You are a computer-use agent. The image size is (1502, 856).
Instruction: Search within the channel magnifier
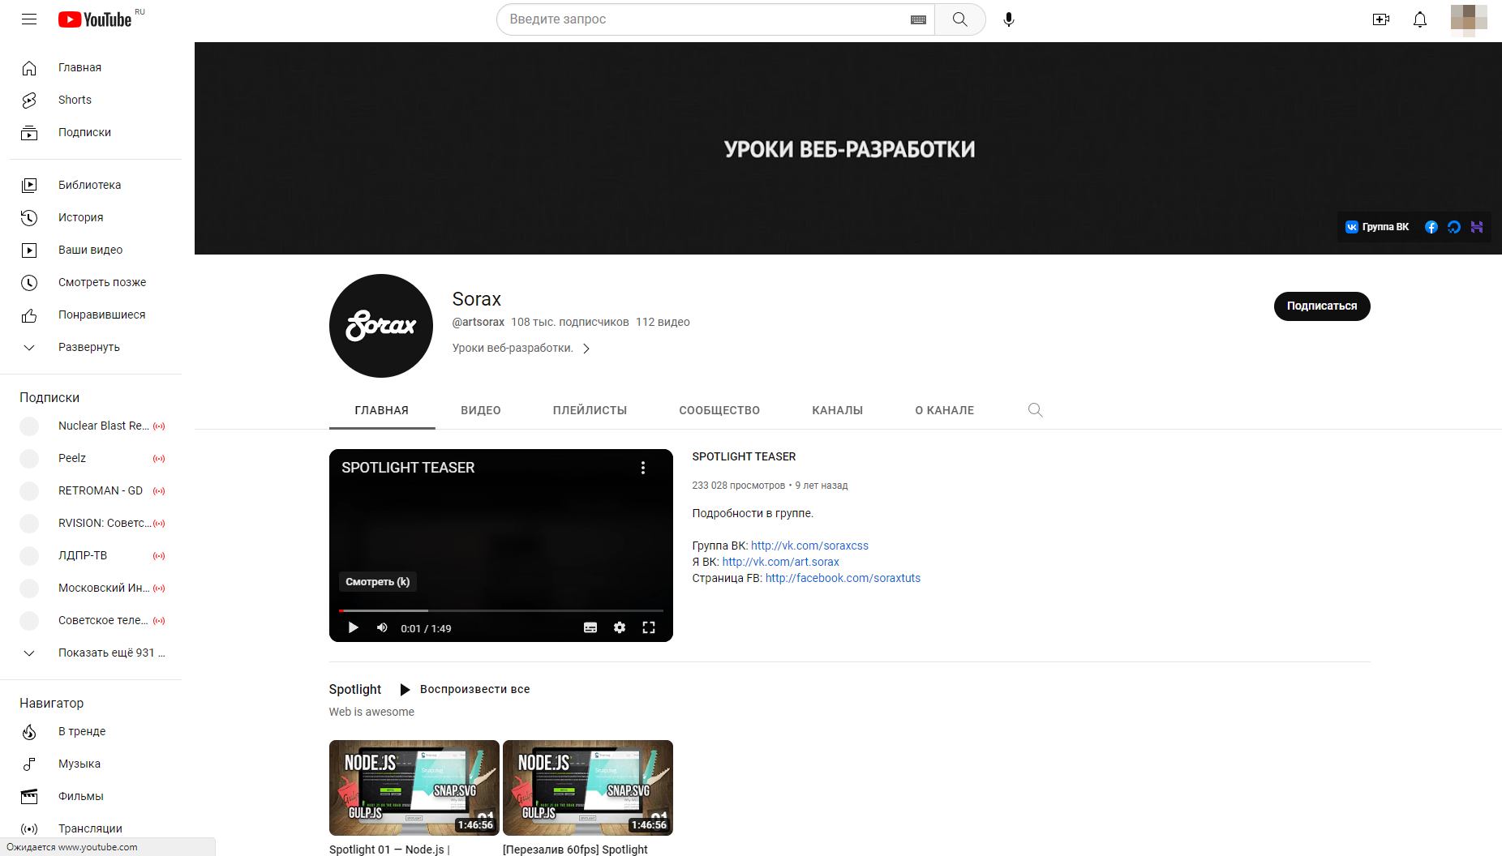(x=1035, y=410)
